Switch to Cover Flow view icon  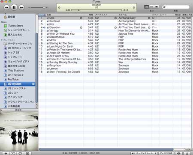click(157, 7)
